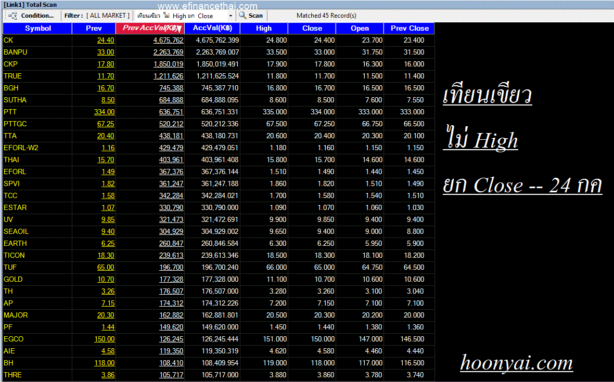
Task: Select the BGH symbol
Action: (11, 88)
